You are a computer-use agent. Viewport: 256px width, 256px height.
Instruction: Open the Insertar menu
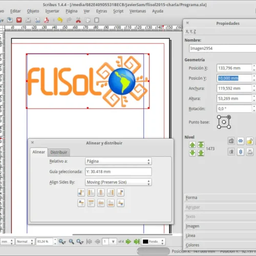click(52, 11)
